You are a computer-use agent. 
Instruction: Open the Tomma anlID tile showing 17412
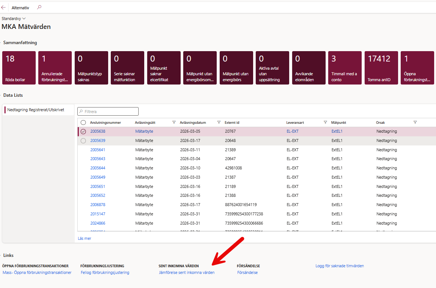click(x=381, y=68)
